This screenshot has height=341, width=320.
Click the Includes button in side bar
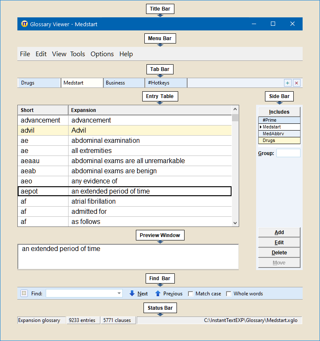[279, 112]
